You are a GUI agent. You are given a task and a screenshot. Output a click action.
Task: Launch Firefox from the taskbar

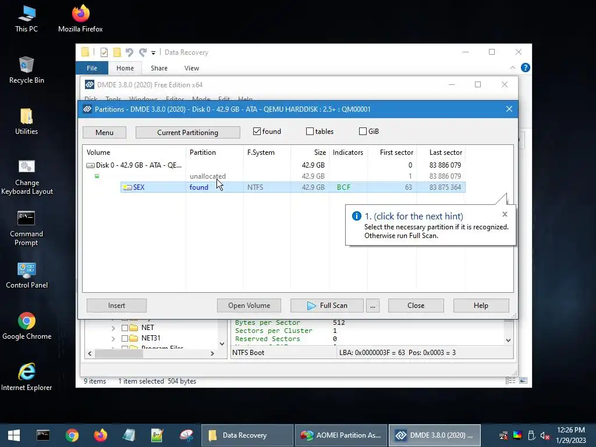tap(100, 435)
